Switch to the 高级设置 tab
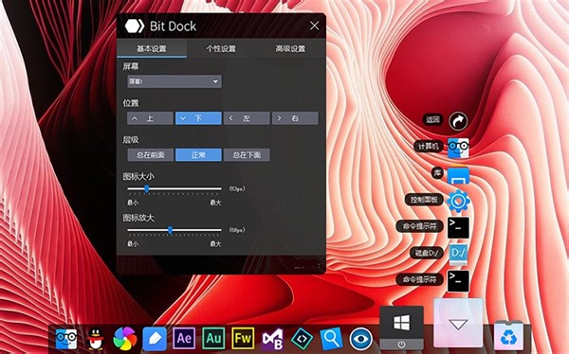Image resolution: width=569 pixels, height=354 pixels. [290, 48]
